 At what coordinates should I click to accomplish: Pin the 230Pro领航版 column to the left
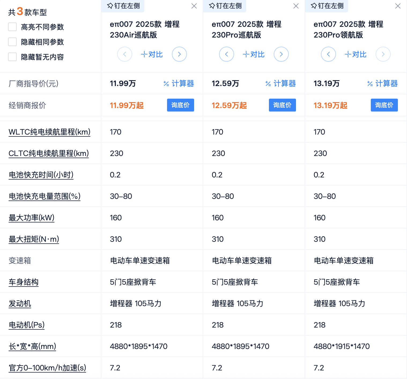327,6
